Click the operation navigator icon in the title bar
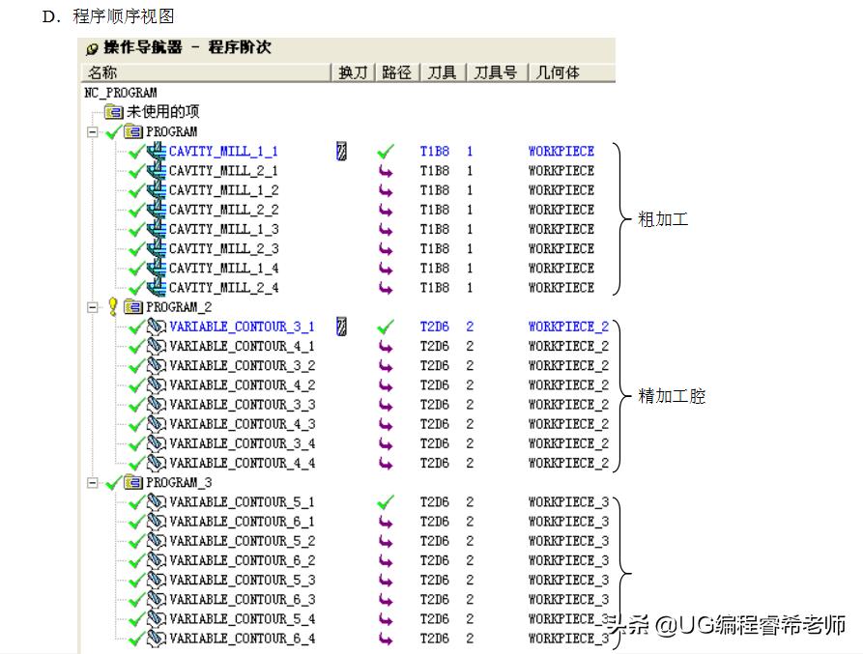Screen dimensions: 863x654 point(92,47)
